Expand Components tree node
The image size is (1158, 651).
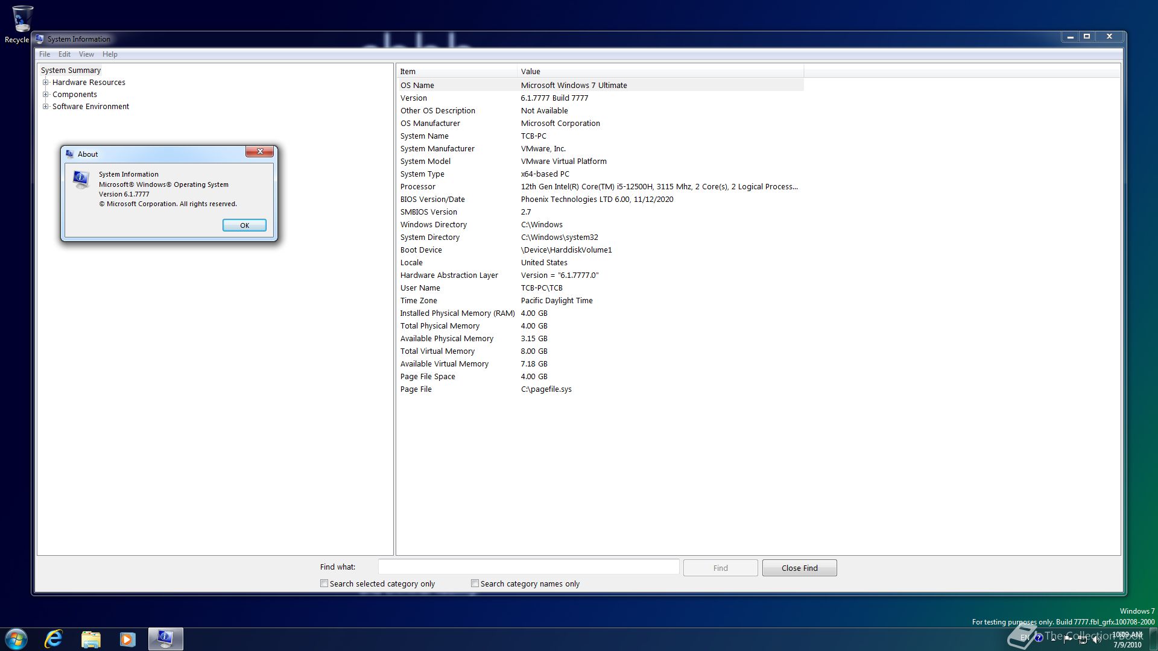[x=45, y=95]
